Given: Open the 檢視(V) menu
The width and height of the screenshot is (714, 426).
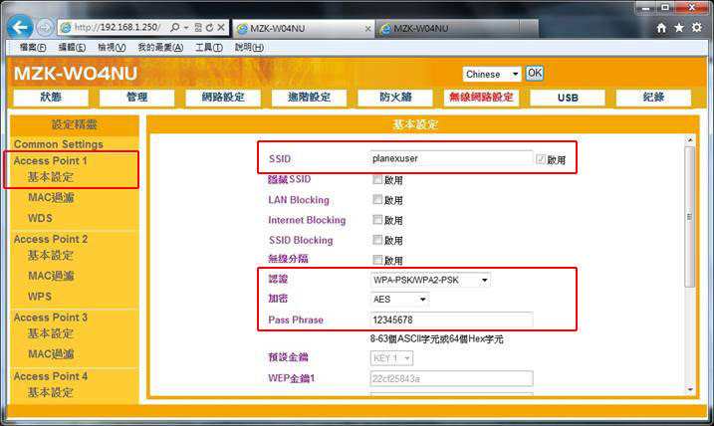Looking at the screenshot, I should pyautogui.click(x=112, y=48).
